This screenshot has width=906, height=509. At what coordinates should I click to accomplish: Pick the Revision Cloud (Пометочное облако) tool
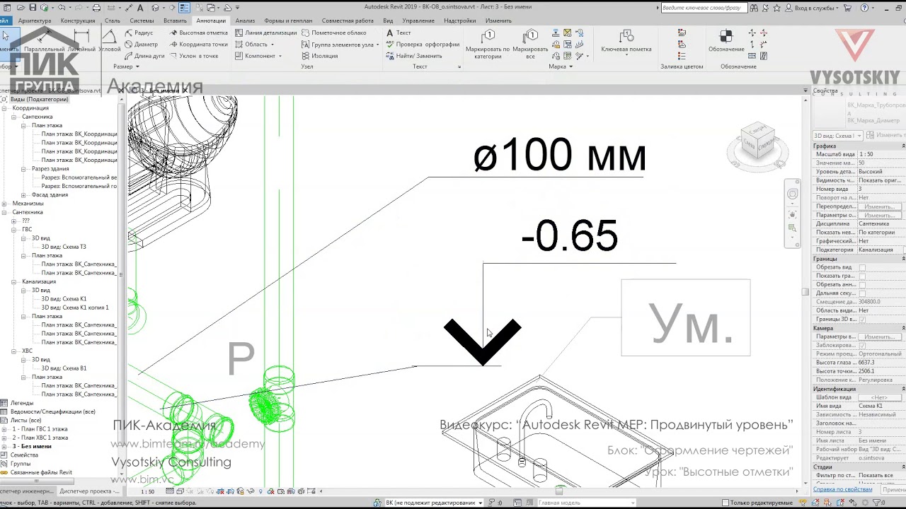(x=334, y=33)
